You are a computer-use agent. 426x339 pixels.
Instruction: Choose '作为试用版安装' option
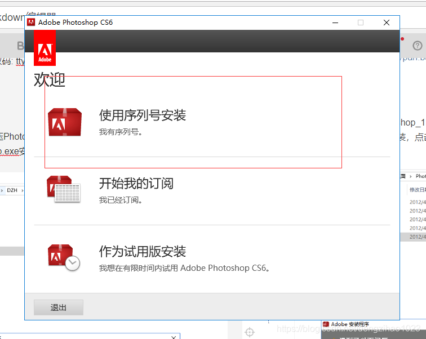coord(143,252)
